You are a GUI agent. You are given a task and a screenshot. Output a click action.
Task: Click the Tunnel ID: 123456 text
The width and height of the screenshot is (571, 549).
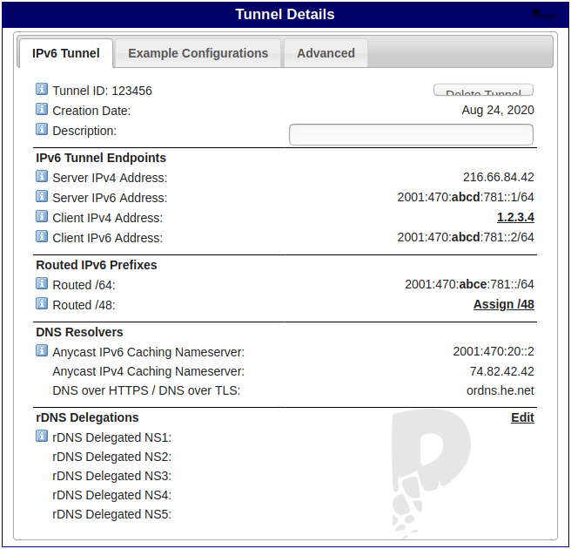pyautogui.click(x=102, y=91)
